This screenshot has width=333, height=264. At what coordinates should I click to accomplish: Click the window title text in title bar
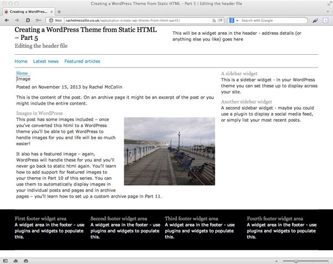167,3
